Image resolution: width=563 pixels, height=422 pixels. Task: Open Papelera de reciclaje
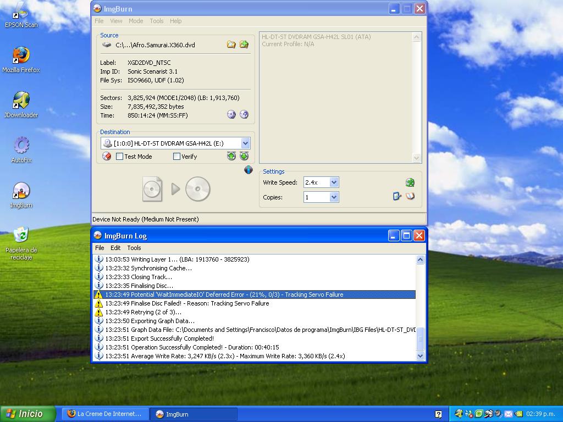coord(21,243)
